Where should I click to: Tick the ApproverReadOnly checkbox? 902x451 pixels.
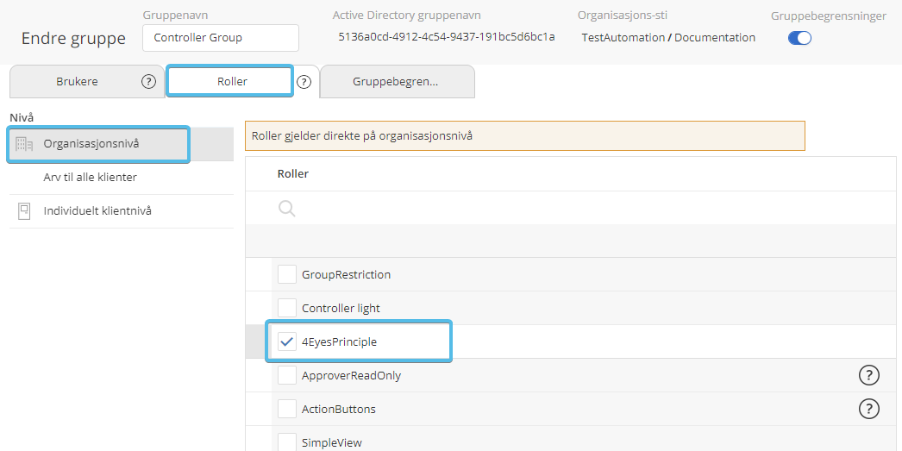(x=287, y=375)
